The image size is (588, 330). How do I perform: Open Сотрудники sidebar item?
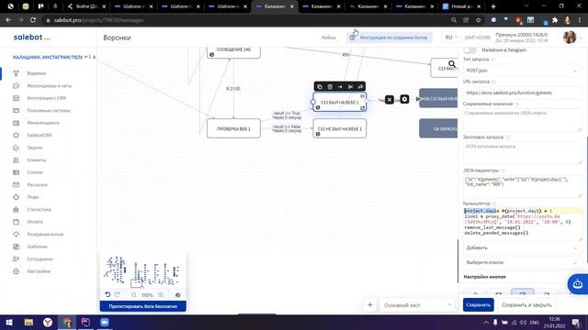(x=40, y=258)
